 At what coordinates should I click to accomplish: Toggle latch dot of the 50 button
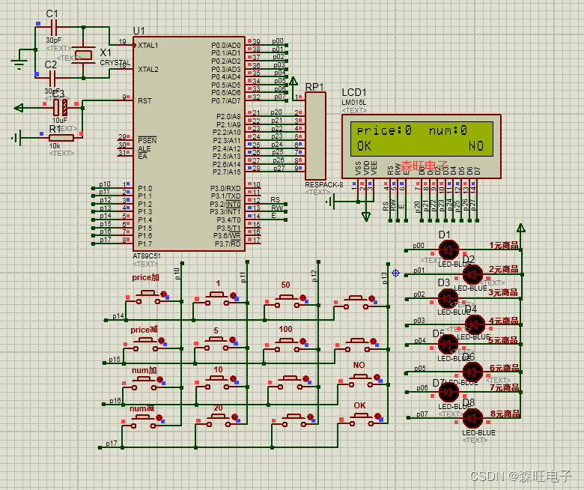[x=302, y=297]
